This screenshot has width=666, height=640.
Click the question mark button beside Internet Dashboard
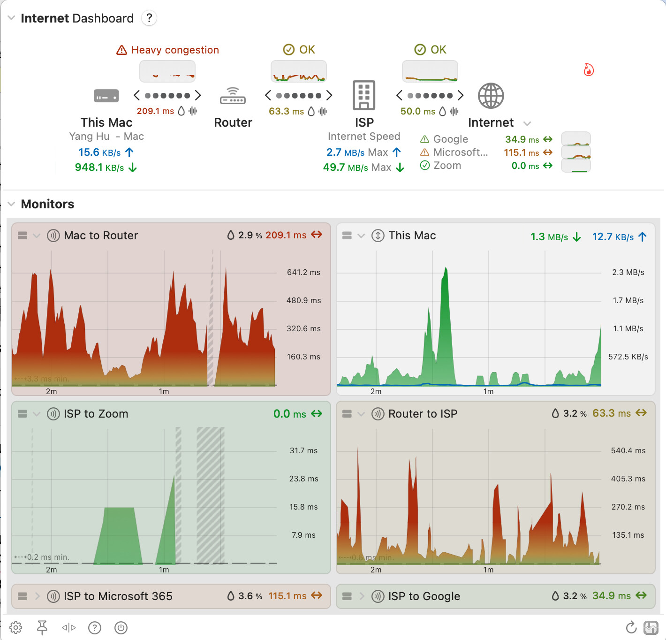click(149, 18)
